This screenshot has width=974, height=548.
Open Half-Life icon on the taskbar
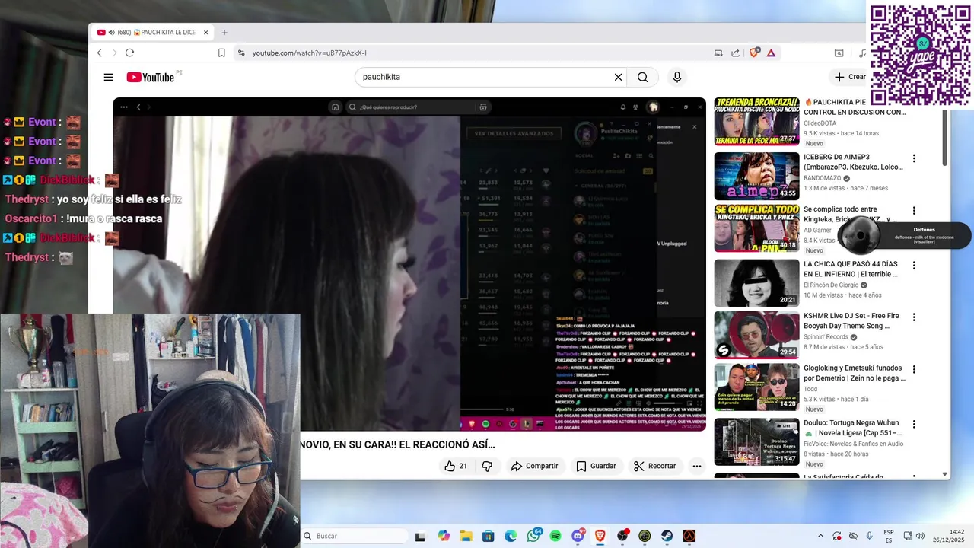pos(689,536)
